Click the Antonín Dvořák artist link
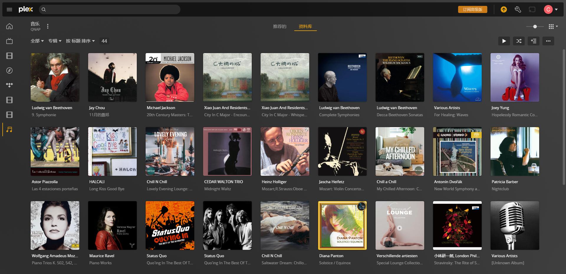 (x=448, y=182)
